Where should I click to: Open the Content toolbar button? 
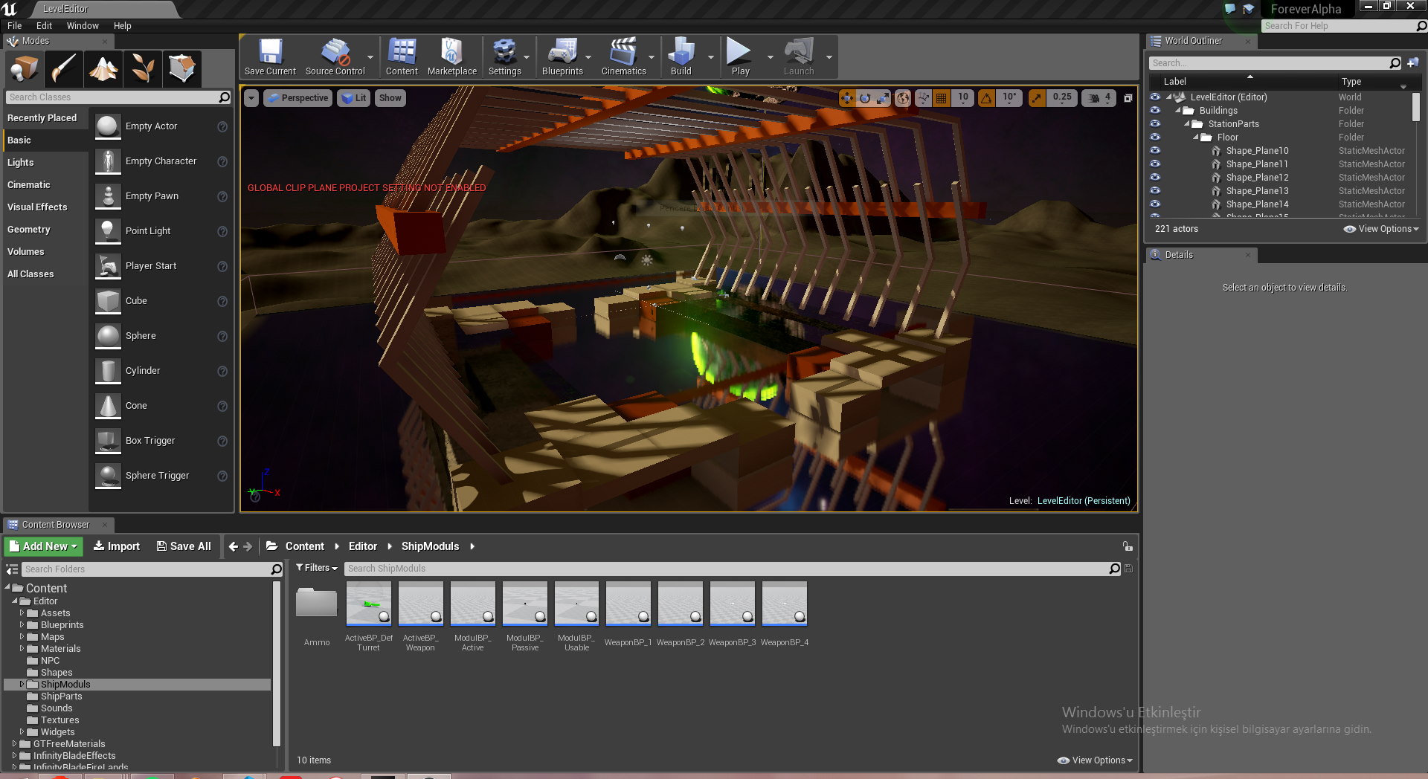pyautogui.click(x=402, y=57)
